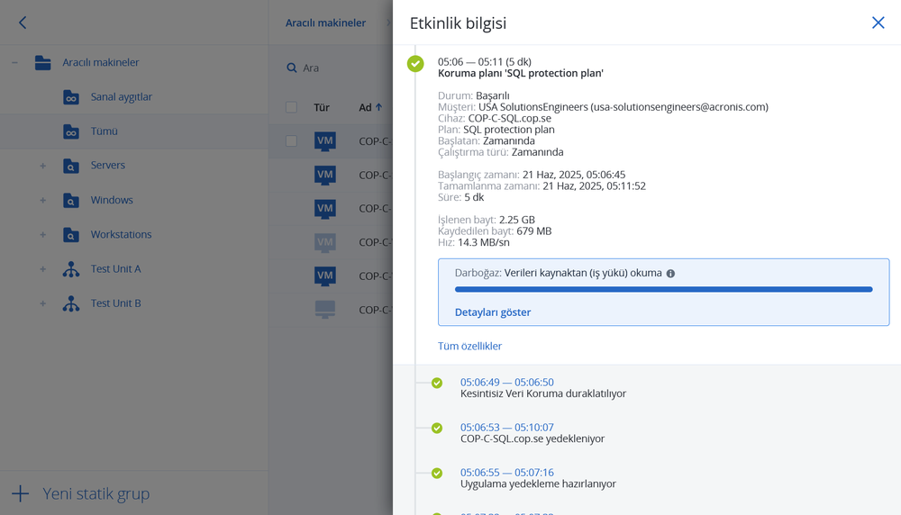
Task: Click the Müşteri value USA SolutionsEngineers
Action: coord(623,107)
